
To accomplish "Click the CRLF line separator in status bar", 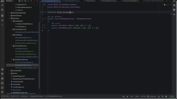I will (137, 97).
